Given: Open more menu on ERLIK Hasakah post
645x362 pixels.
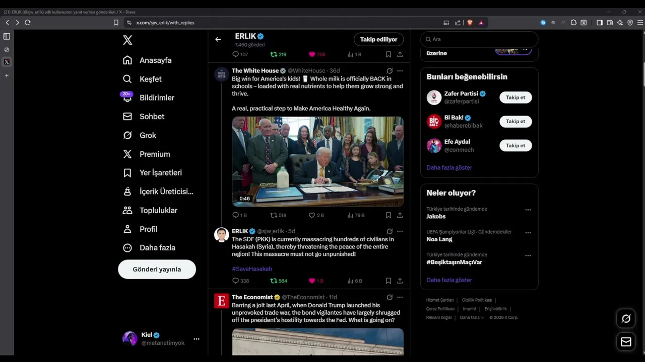Looking at the screenshot, I should [x=400, y=231].
